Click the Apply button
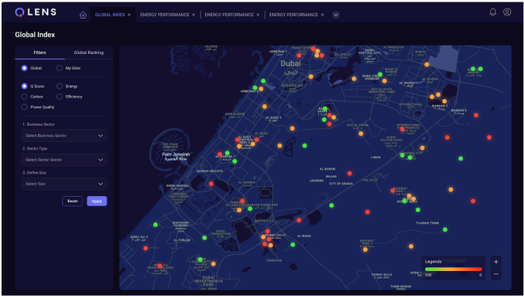The image size is (524, 296). tap(97, 201)
